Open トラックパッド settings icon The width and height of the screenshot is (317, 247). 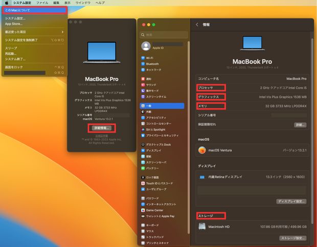(143, 237)
